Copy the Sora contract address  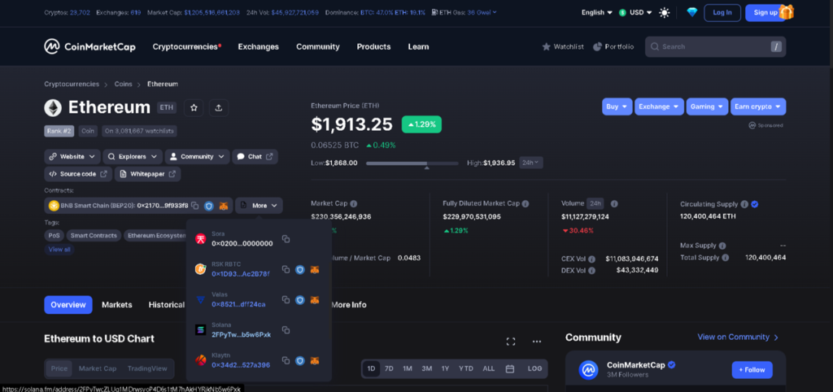pyautogui.click(x=286, y=239)
